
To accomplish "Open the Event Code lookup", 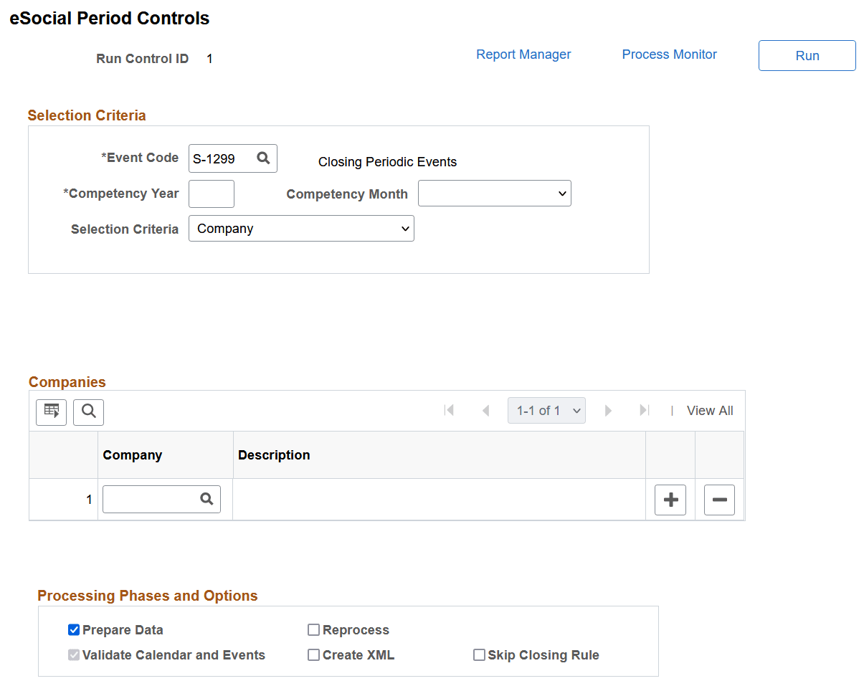I will click(x=262, y=158).
